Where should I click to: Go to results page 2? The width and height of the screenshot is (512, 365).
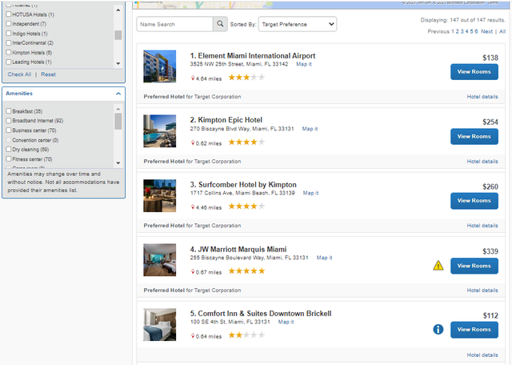(457, 31)
